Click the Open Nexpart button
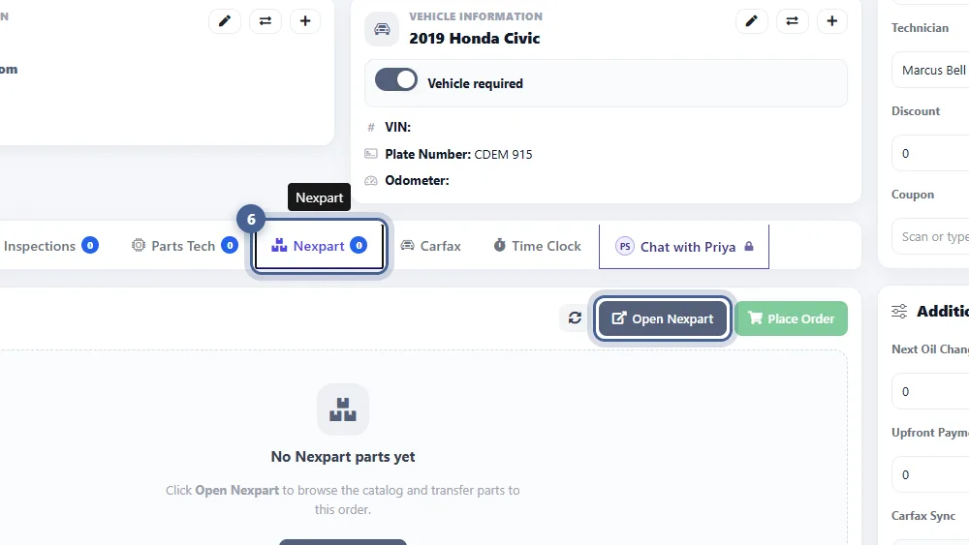Screen dimensions: 969x545 [663, 318]
